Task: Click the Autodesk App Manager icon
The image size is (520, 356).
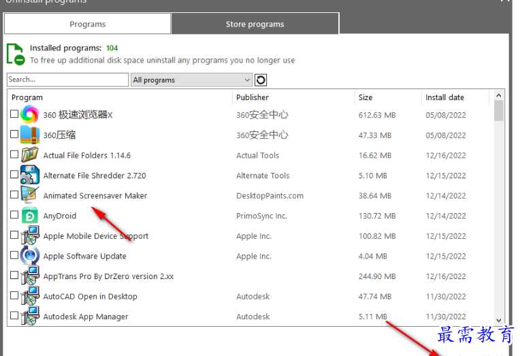Action: pos(29,316)
